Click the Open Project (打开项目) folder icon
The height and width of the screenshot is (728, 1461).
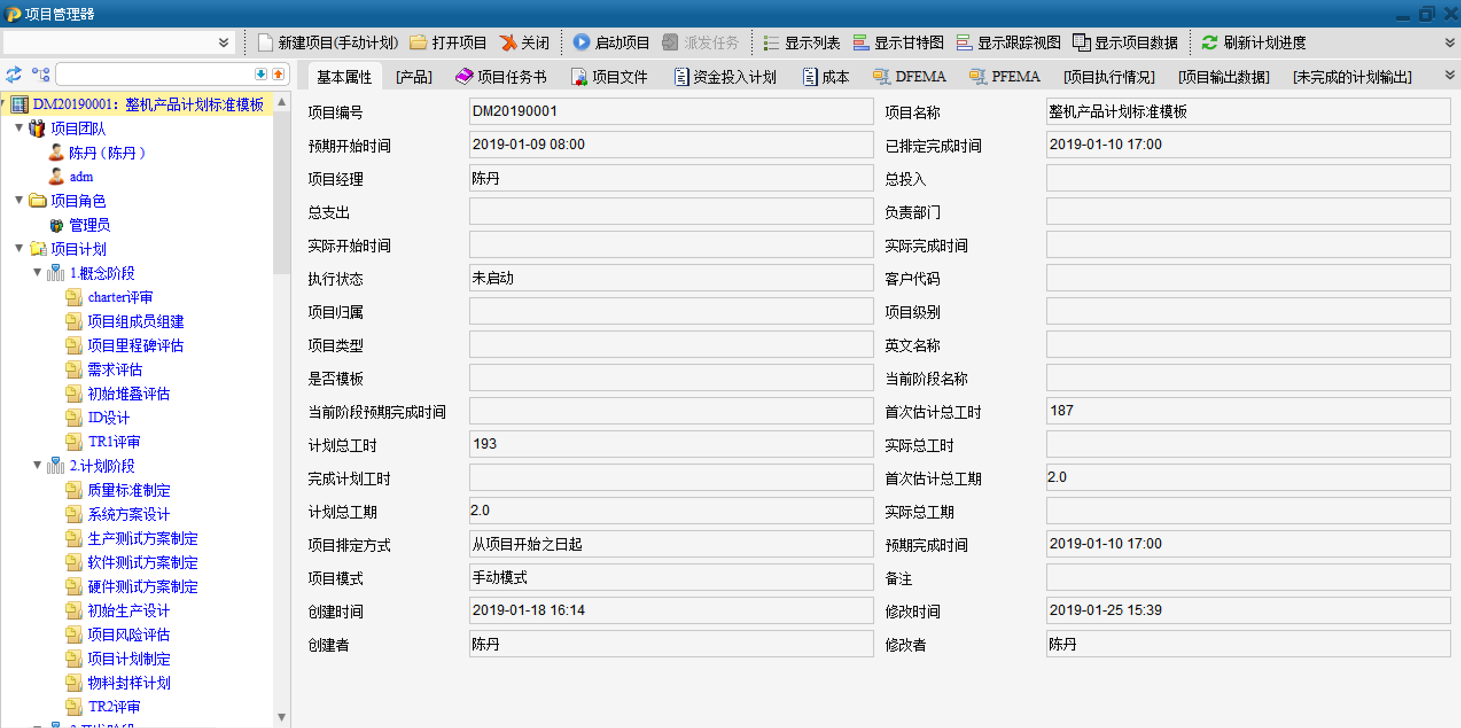pos(418,42)
